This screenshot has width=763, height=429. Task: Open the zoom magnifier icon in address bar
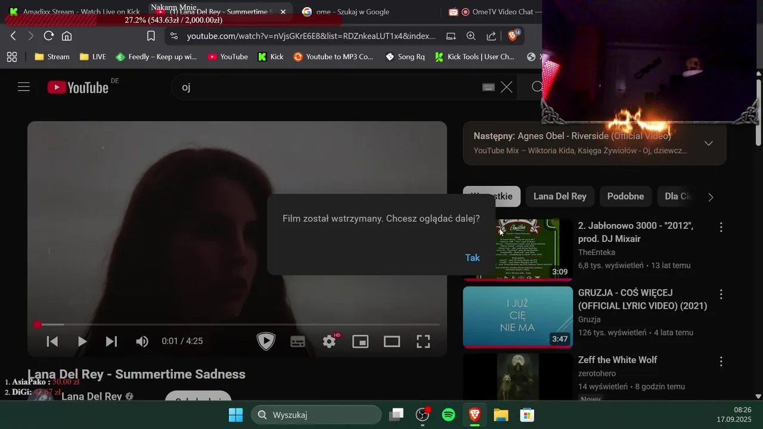[471, 36]
